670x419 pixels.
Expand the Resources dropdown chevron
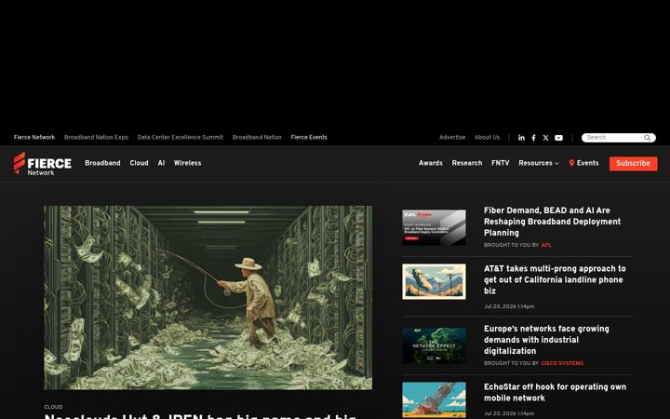pos(556,163)
